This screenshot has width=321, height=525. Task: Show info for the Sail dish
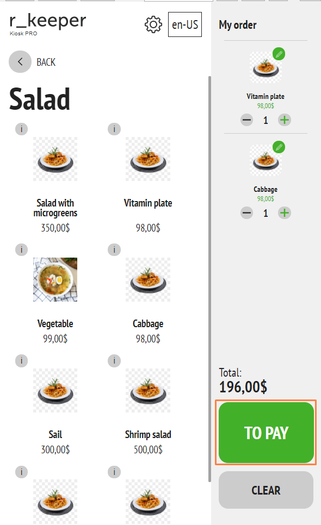(x=21, y=361)
